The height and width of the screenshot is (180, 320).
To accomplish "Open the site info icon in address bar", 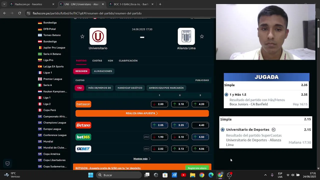I will point(28,13).
